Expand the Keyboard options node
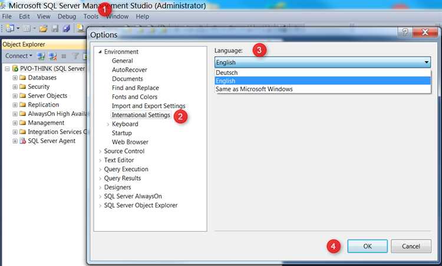 (x=107, y=124)
